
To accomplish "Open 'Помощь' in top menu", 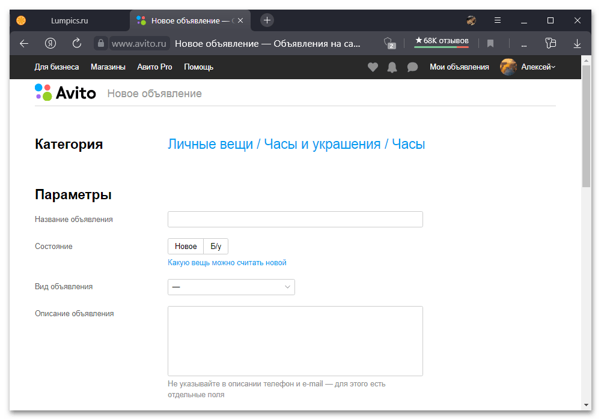I will [198, 67].
